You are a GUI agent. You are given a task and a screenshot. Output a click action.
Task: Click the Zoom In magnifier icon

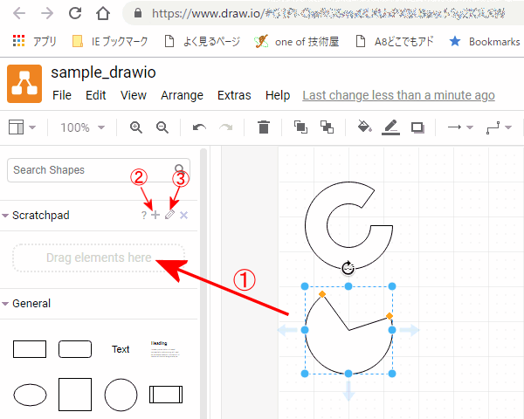(x=136, y=127)
